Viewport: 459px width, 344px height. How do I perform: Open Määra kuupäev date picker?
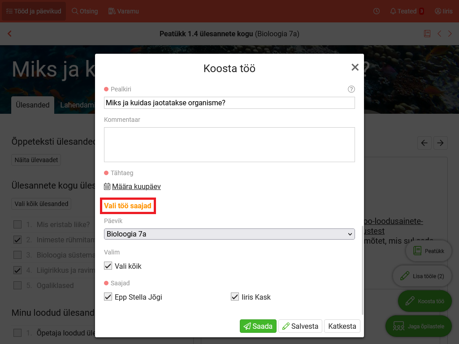136,187
